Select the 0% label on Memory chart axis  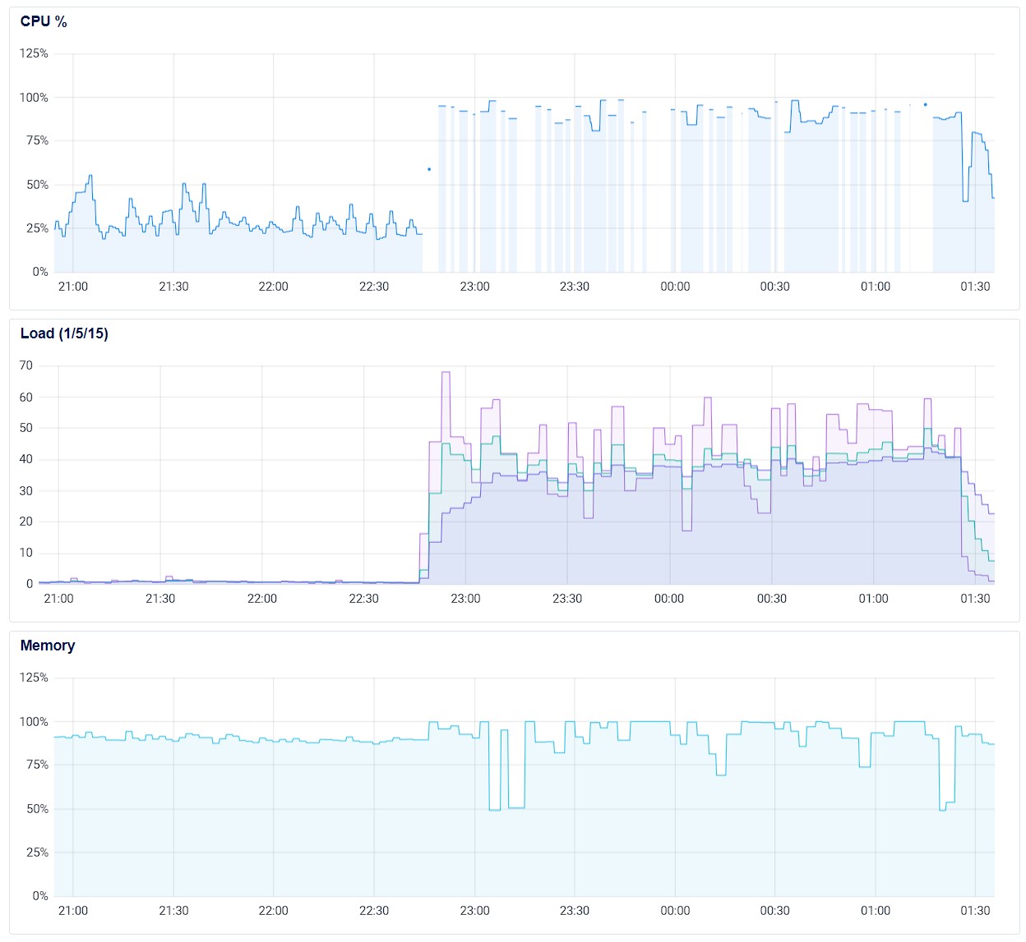(x=40, y=896)
